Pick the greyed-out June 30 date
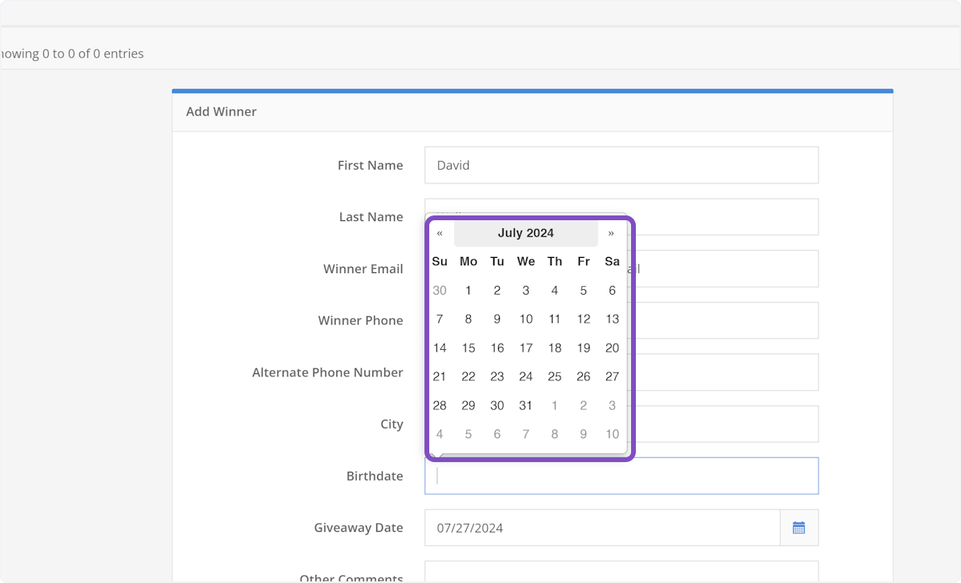Screen dimensions: 961x583 439,290
